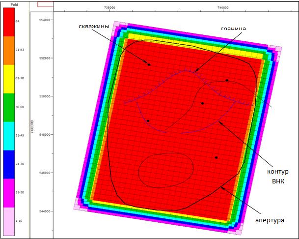Select the 'граница' annotation label
This screenshot has width=299, height=239.
[233, 28]
